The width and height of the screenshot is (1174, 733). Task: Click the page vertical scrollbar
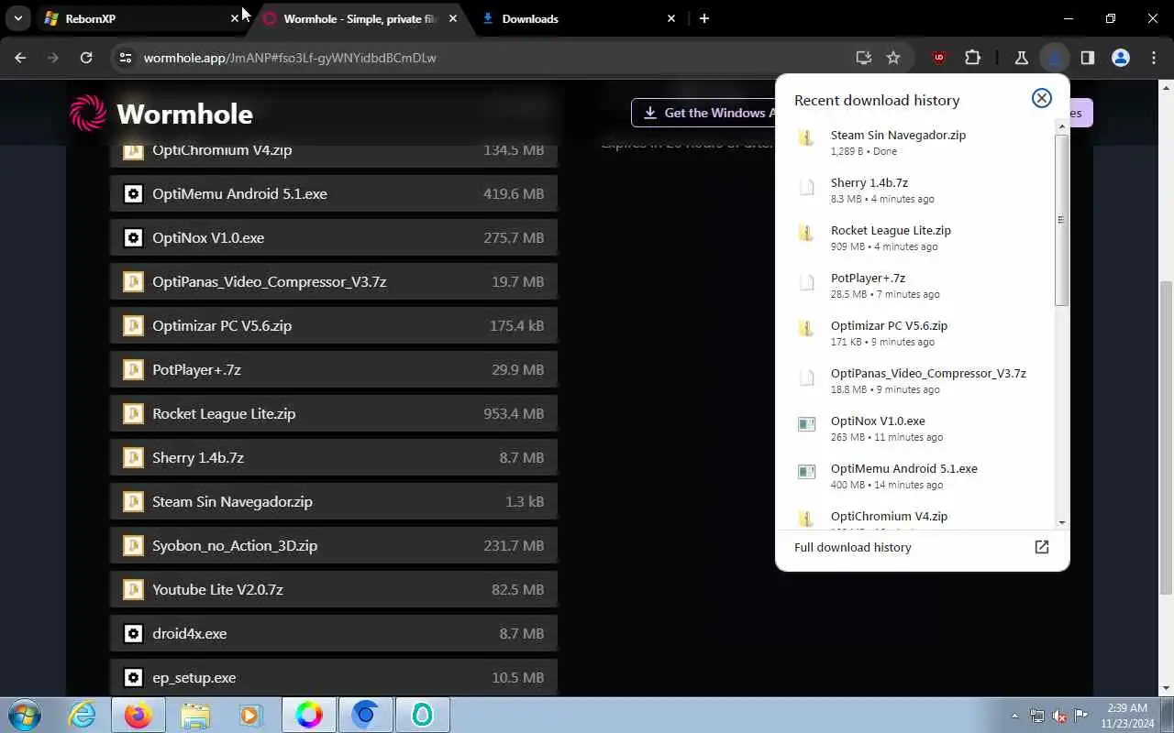(x=1167, y=438)
